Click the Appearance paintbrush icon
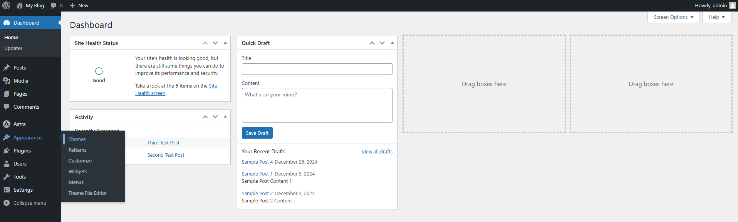The width and height of the screenshot is (738, 222). 7,138
